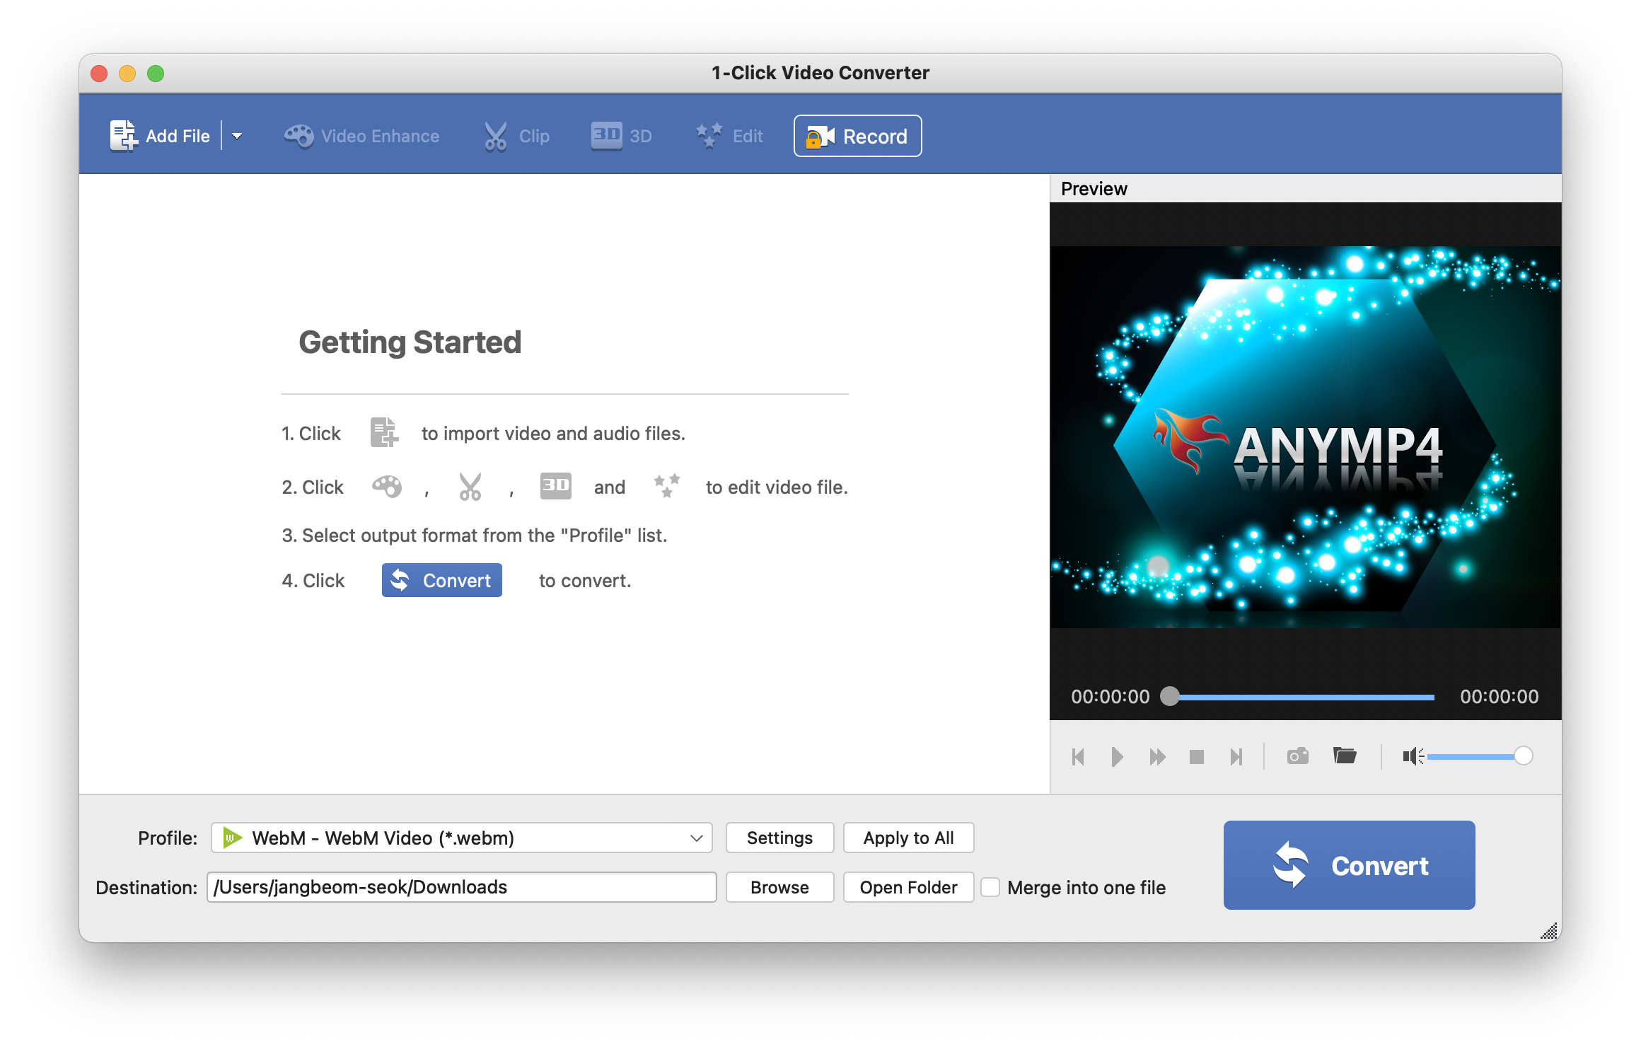
Task: Click the snapshot camera icon
Action: click(x=1297, y=756)
